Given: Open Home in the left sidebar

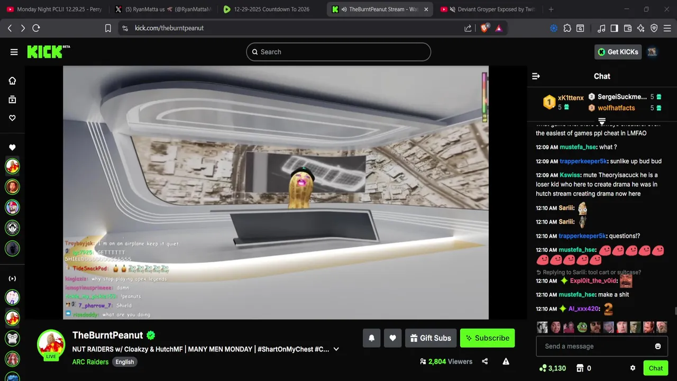Looking at the screenshot, I should point(12,81).
